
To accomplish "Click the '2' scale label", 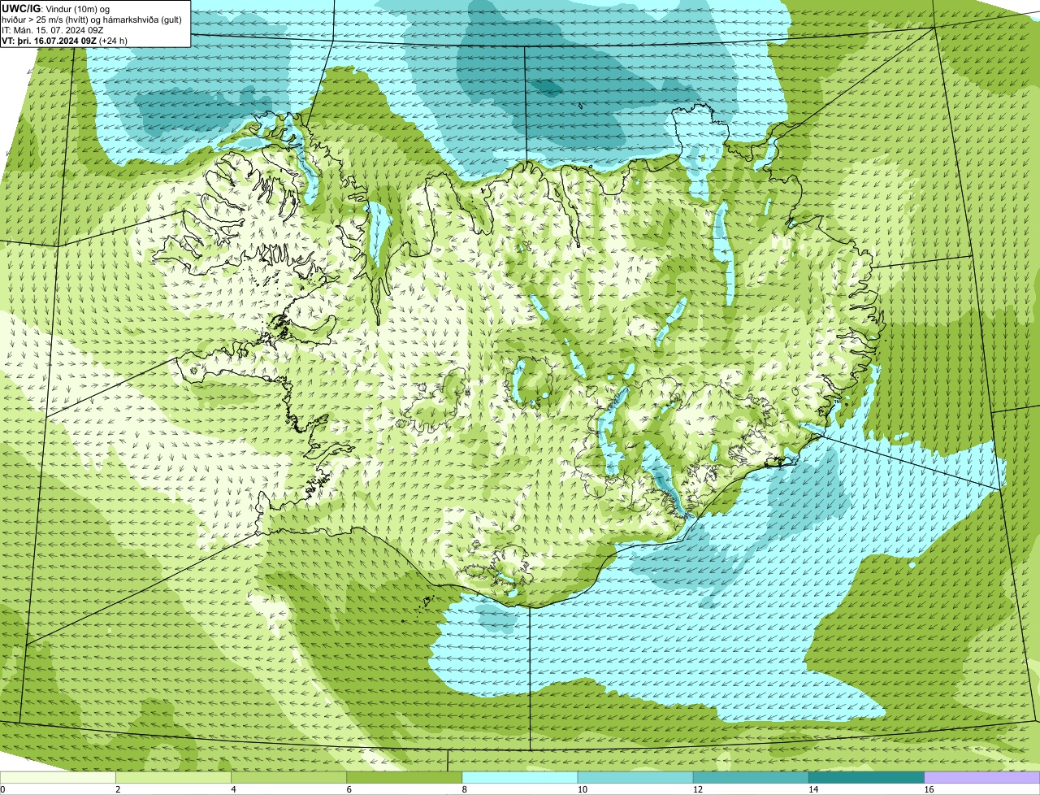I will [118, 790].
